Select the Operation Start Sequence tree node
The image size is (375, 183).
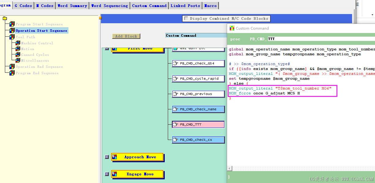pyautogui.click(x=41, y=31)
